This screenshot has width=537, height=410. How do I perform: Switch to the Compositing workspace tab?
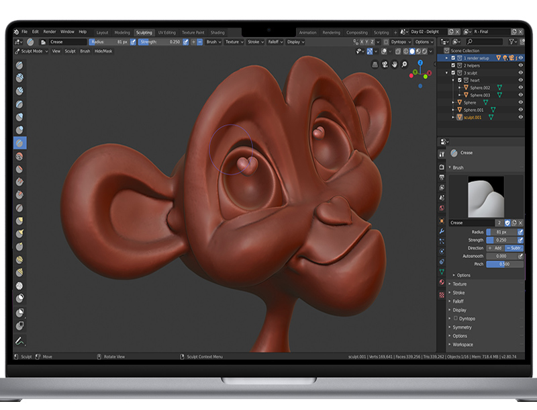point(357,32)
